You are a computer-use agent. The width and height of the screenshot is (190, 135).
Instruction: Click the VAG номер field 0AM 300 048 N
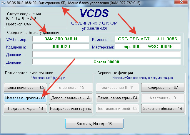pyautogui.click(x=61, y=39)
